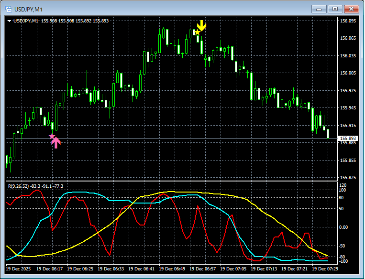Open the triangle menu beside USDJPY,M1 OHLC

9,21
